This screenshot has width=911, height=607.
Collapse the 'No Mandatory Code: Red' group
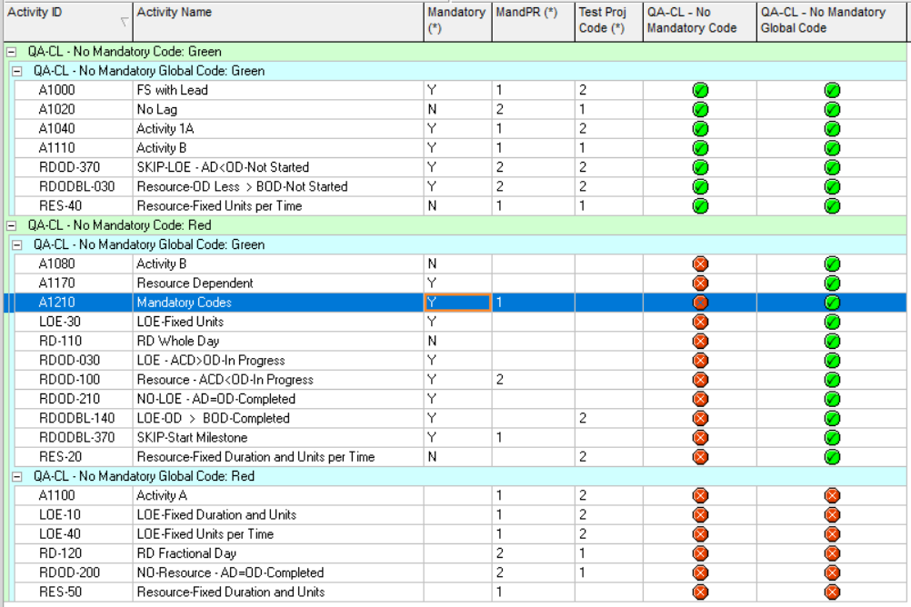pyautogui.click(x=10, y=225)
